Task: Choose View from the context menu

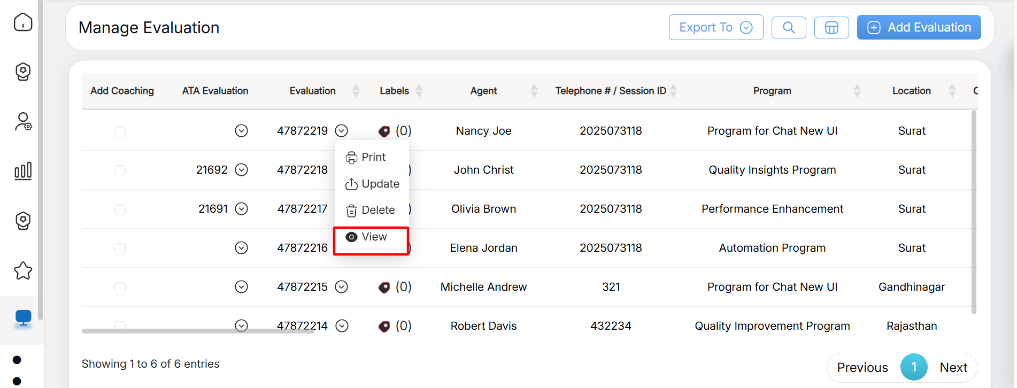Action: pyautogui.click(x=371, y=237)
